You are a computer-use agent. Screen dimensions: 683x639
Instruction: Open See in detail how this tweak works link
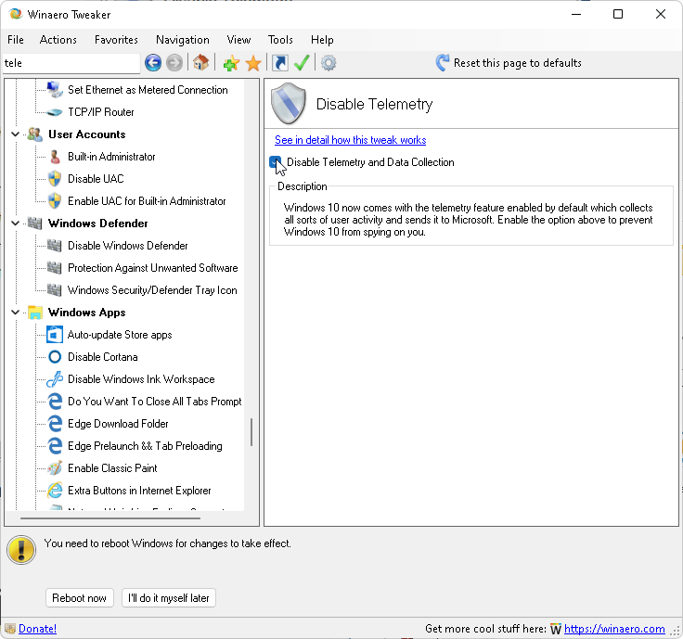click(350, 140)
